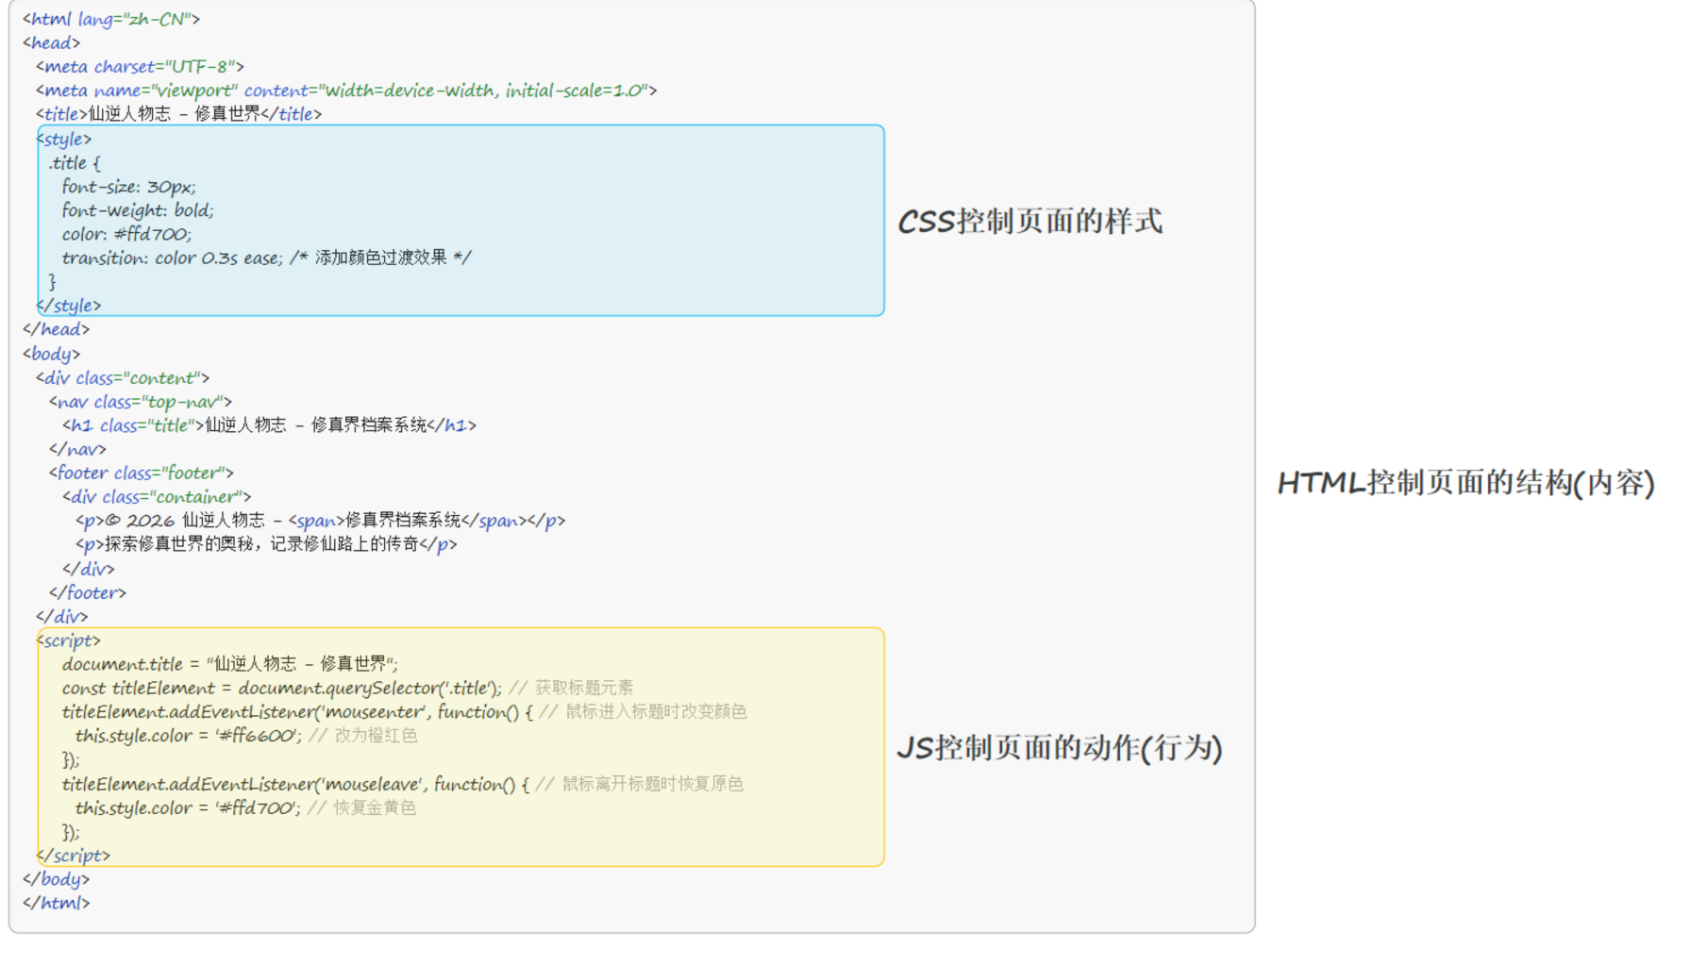Screen dimensions: 1690x964
Task: Select the closing '</footer>' tag
Action: (88, 592)
